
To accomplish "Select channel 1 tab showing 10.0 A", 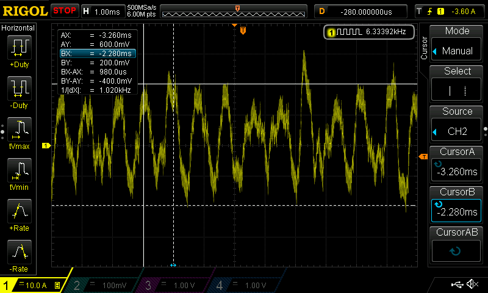I will 33,284.
